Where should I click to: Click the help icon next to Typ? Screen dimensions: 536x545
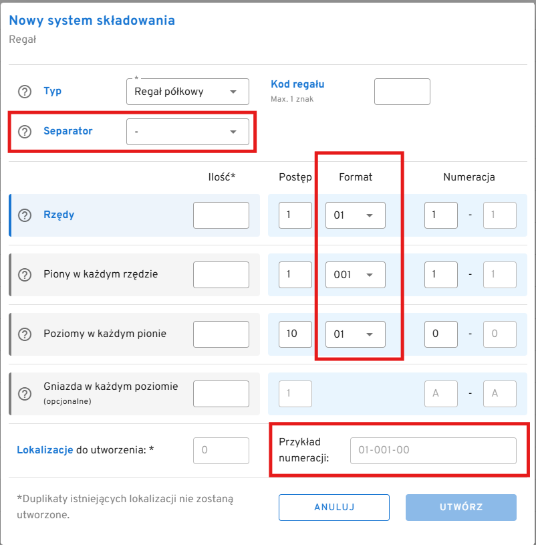(25, 92)
